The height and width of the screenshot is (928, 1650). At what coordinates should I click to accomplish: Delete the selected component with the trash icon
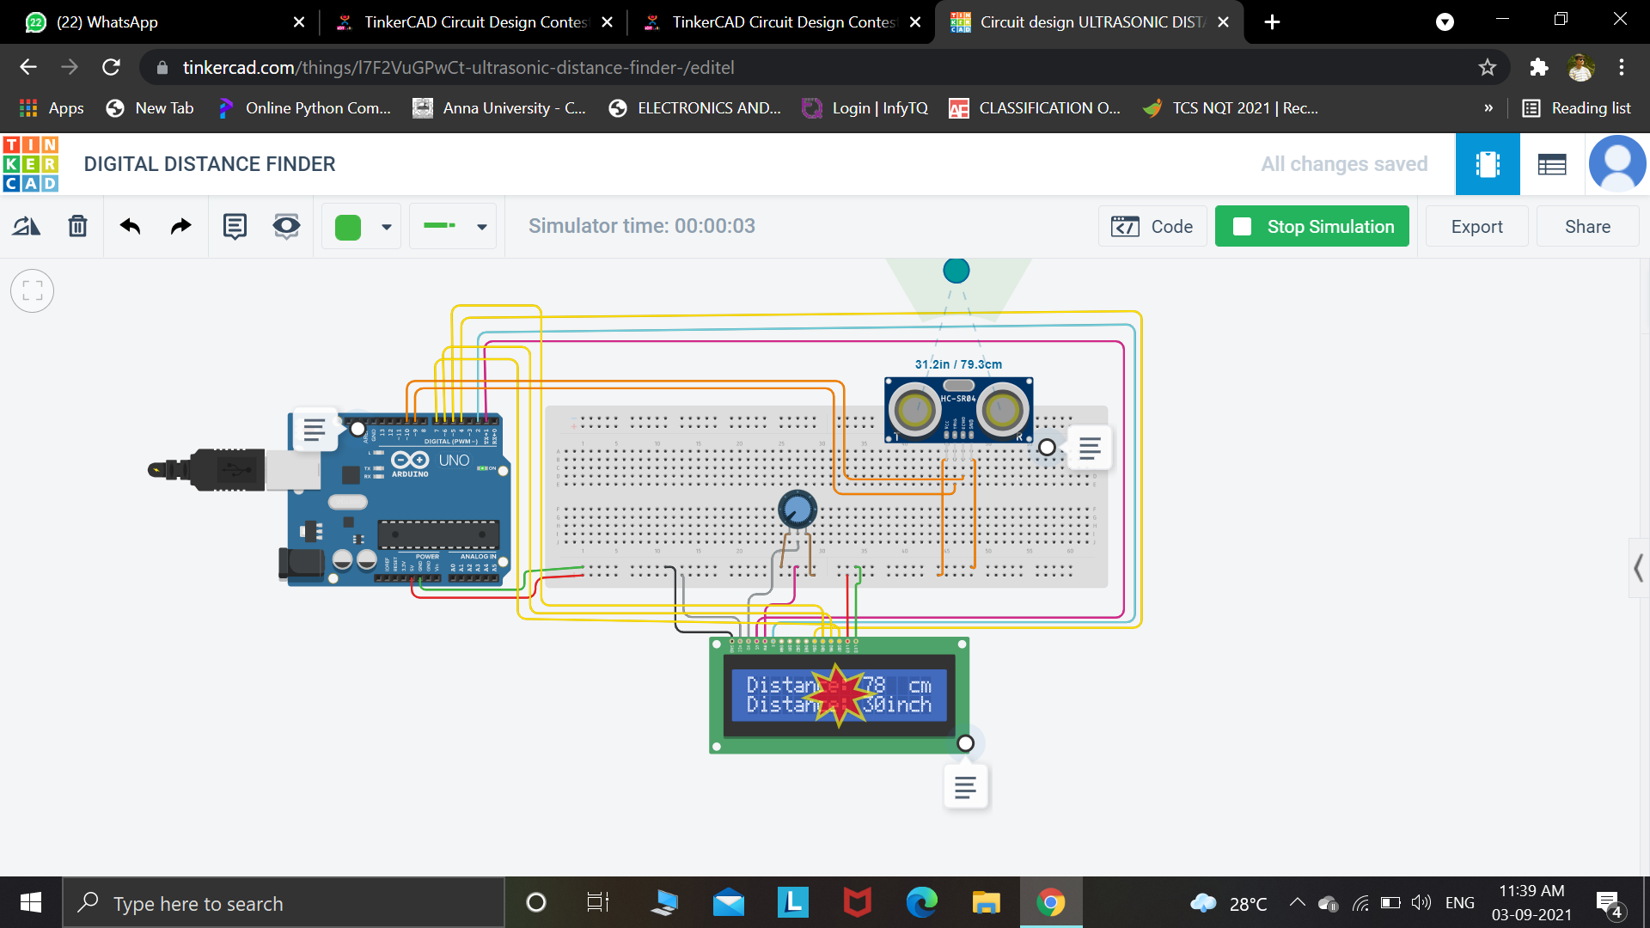tap(77, 226)
